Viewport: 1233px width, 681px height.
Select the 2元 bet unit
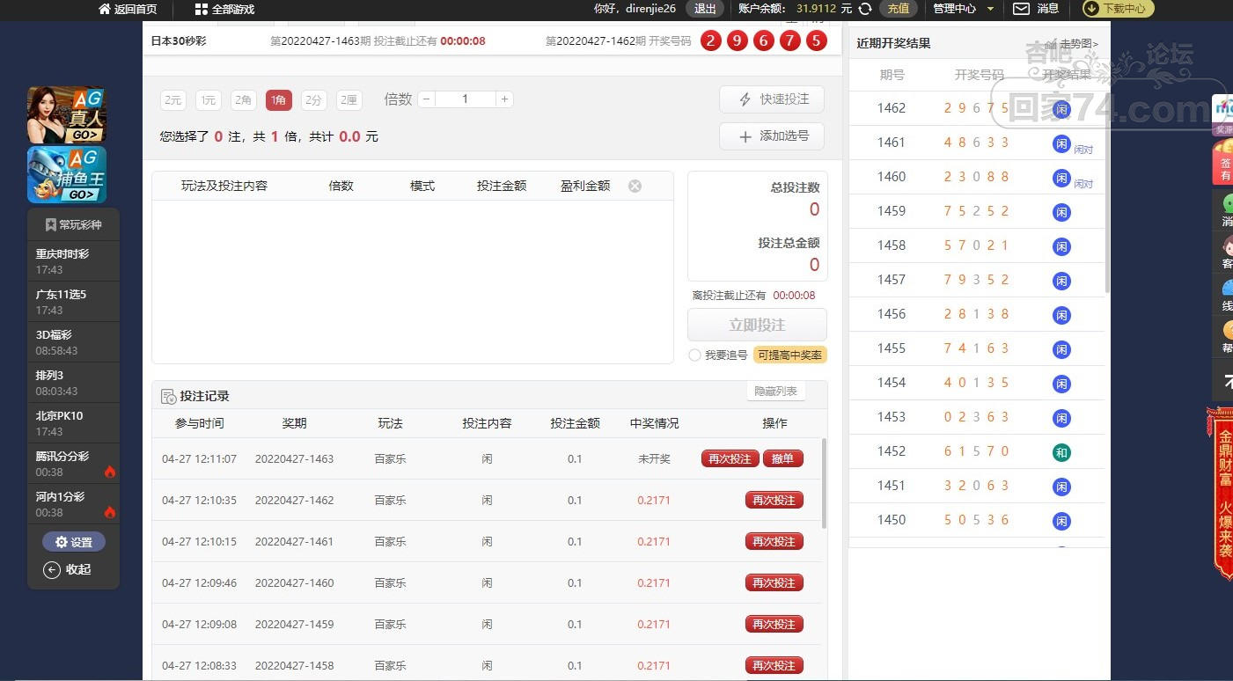[x=173, y=100]
